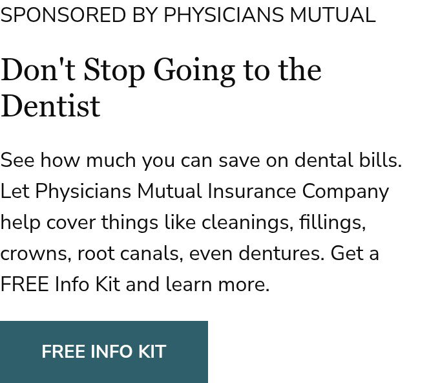
Task: Click the word "SPONSORED" at the top
Action: [x=63, y=15]
